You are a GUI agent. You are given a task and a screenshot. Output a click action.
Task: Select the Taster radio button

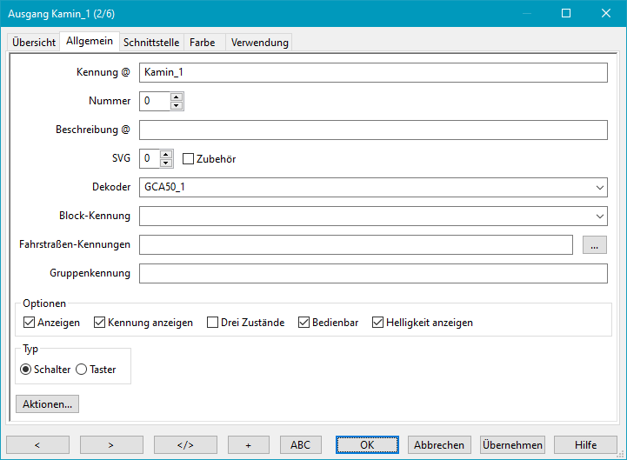[x=82, y=370]
